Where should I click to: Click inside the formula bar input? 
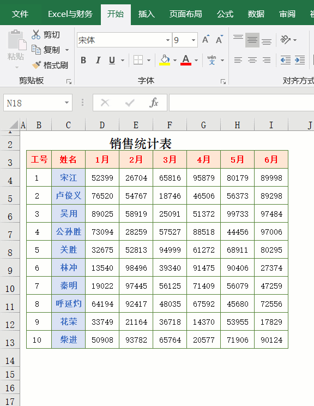pos(241,103)
